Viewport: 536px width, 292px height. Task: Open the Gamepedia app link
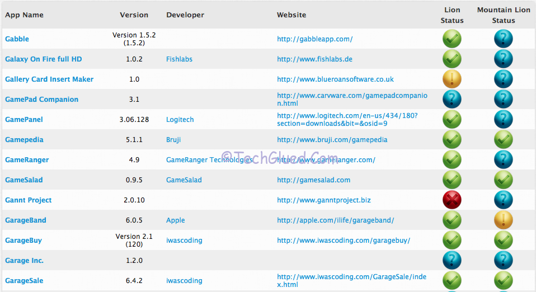pyautogui.click(x=24, y=140)
